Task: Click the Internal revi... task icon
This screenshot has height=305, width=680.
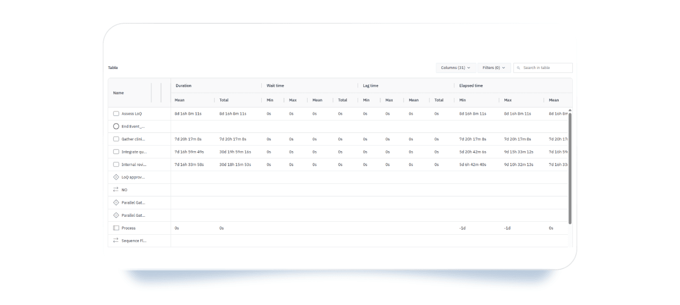Action: [x=116, y=165]
